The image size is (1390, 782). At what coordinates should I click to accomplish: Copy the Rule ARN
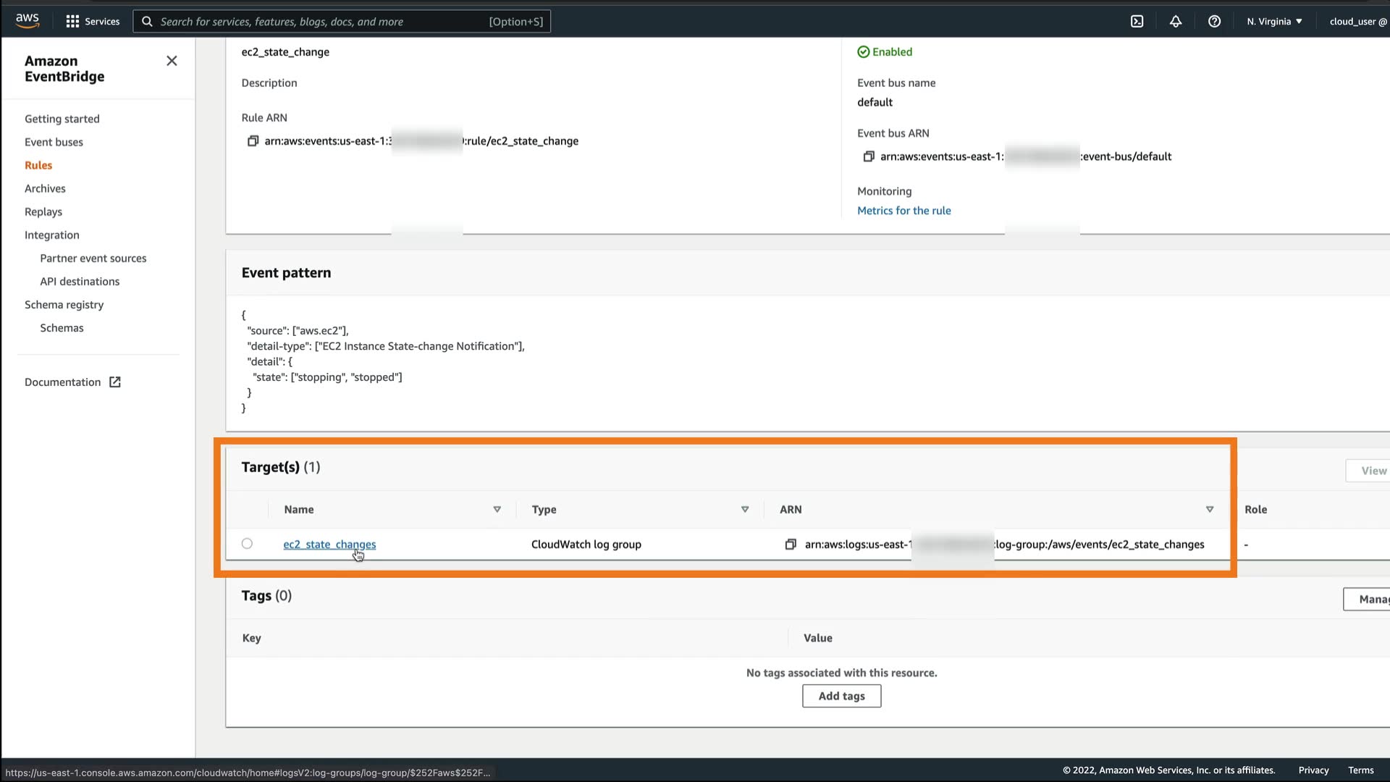(253, 141)
